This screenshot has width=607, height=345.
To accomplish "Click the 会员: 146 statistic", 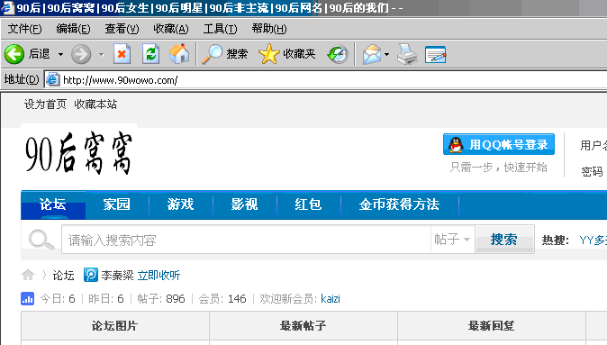I will (222, 298).
